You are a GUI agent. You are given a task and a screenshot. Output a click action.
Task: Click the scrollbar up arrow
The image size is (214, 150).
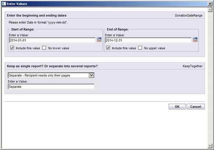[210, 10]
